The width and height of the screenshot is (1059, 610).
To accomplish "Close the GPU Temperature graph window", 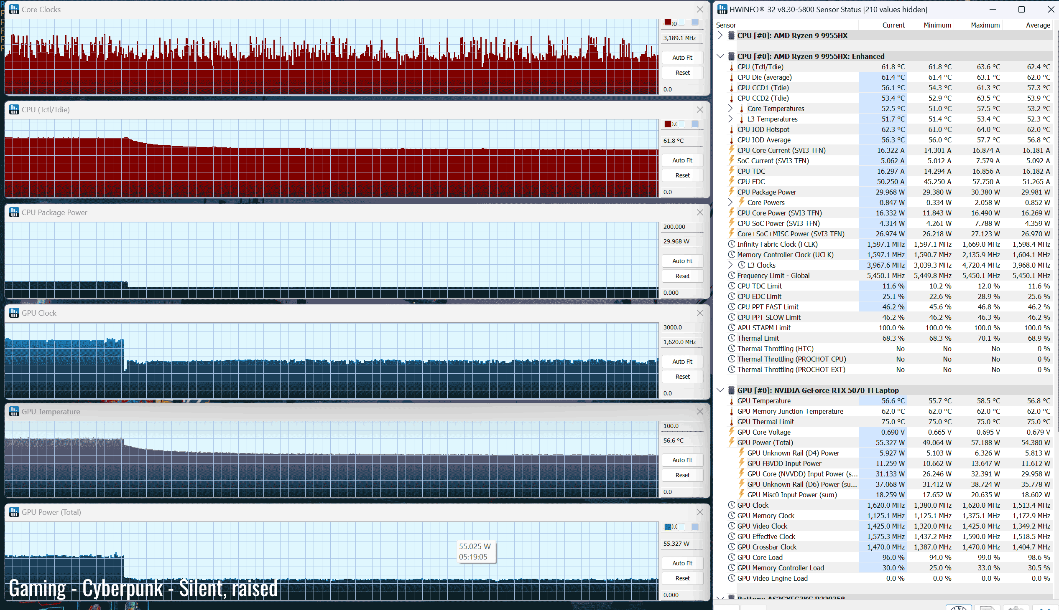I will coord(699,411).
